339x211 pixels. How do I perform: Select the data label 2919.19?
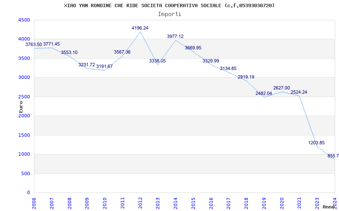click(x=246, y=77)
